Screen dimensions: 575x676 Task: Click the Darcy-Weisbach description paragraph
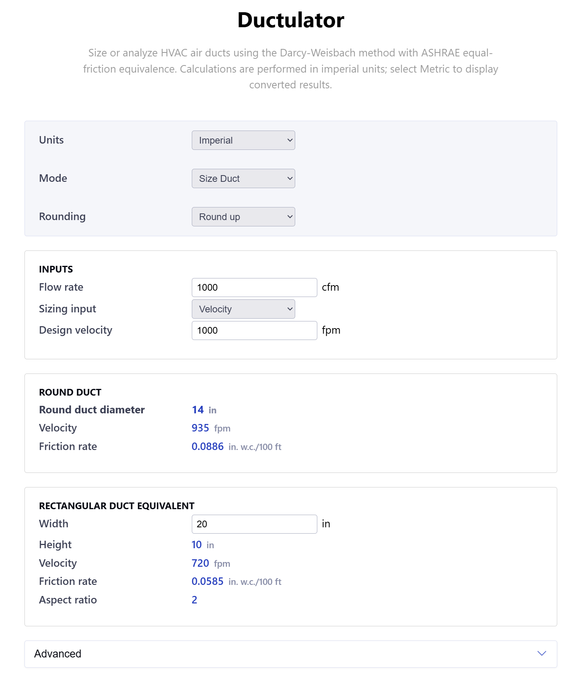[x=290, y=69]
